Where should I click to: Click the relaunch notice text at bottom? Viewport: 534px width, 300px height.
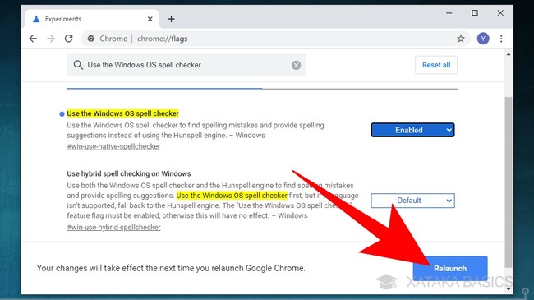click(171, 268)
